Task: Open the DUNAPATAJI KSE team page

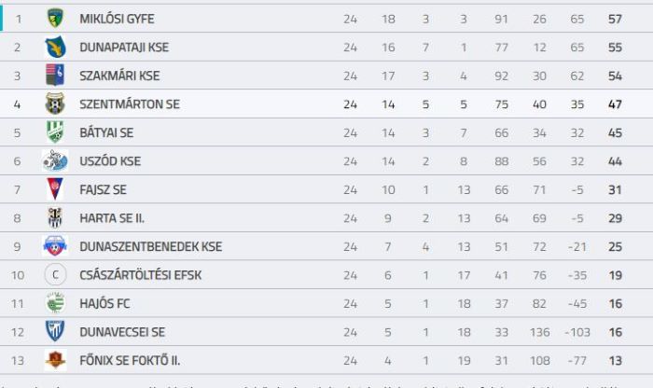Action: click(x=124, y=48)
